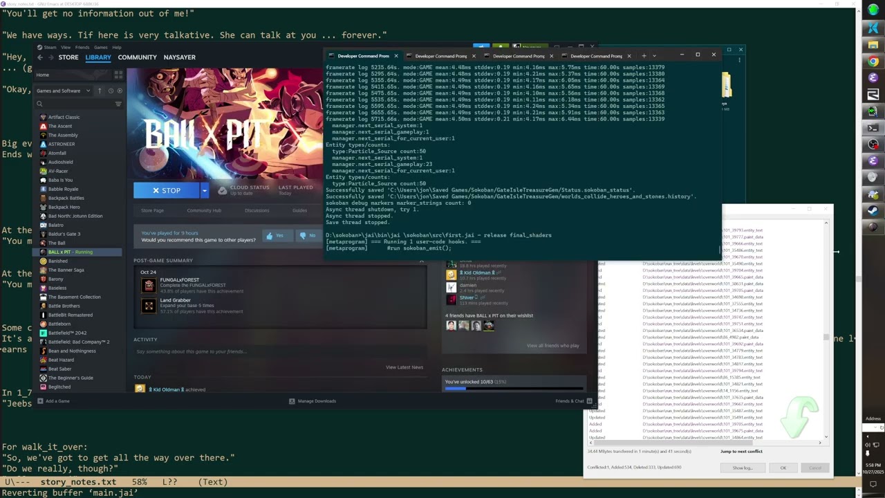Open the library grid view icon next to Home

118,75
